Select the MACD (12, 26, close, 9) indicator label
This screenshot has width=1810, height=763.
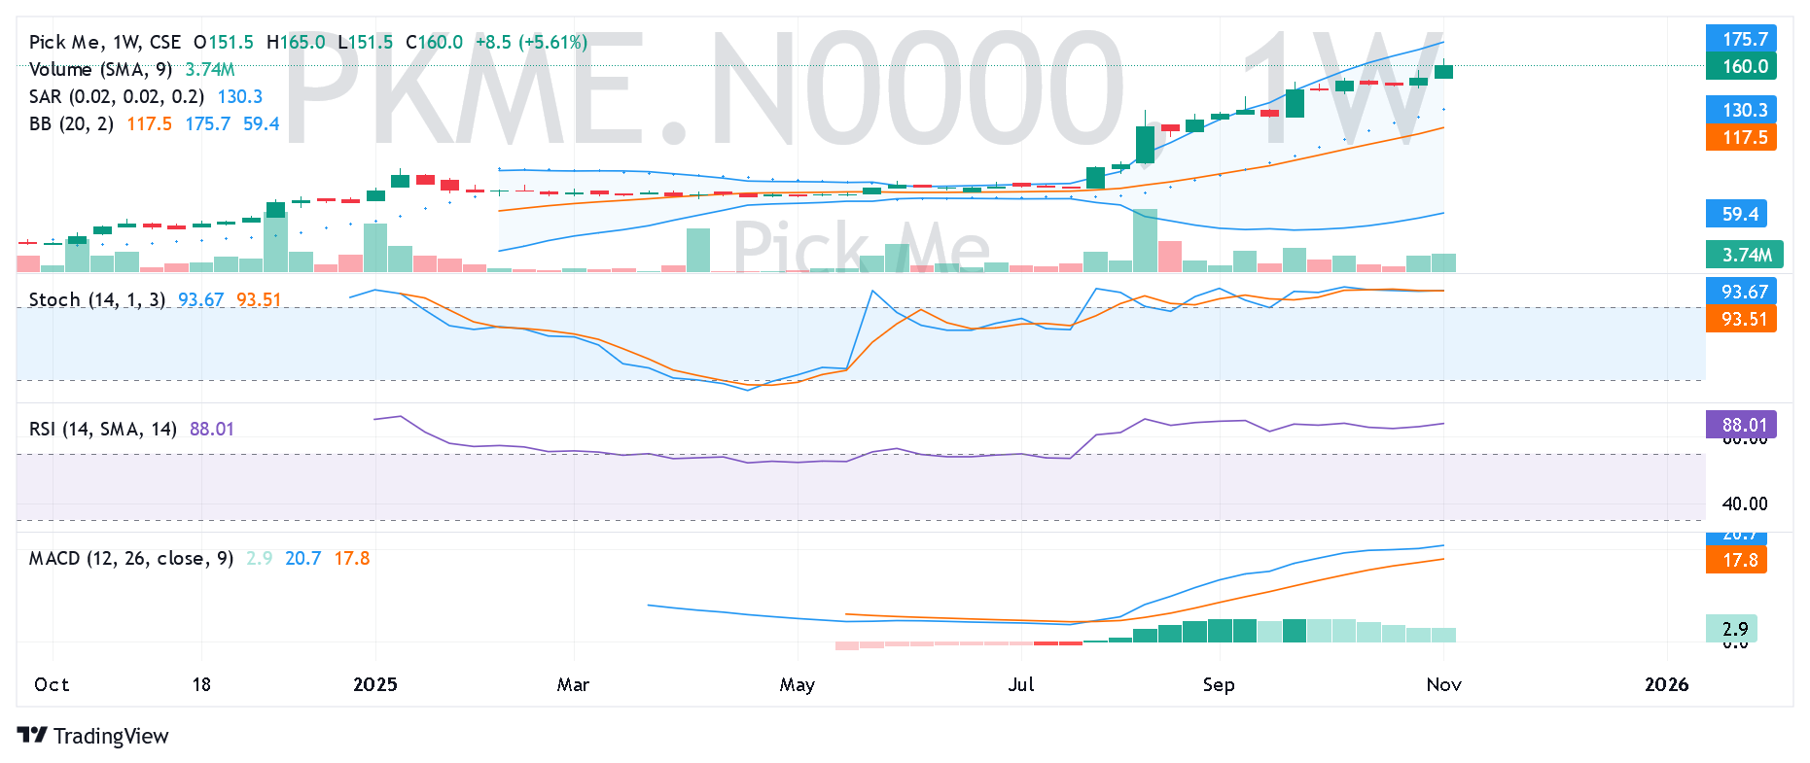[x=131, y=558]
